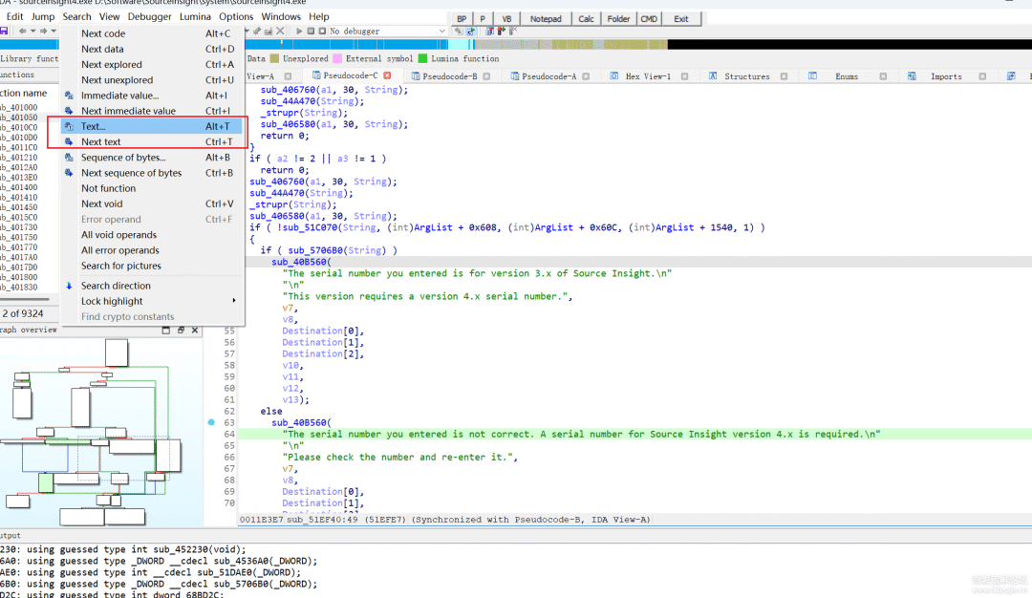This screenshot has height=598, width=1032.
Task: Click the Immediate value search icon
Action: tap(69, 96)
